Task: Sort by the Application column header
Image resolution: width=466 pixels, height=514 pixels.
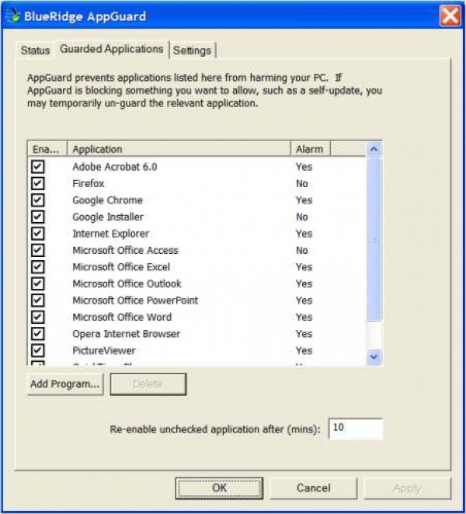Action: tap(179, 149)
